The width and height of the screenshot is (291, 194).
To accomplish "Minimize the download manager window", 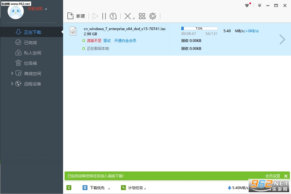I will click(x=268, y=5).
